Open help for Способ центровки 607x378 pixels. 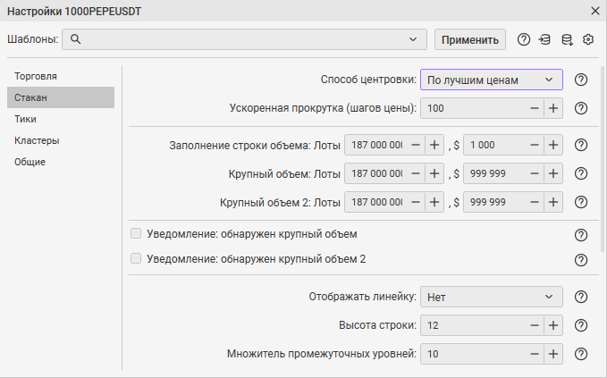click(x=580, y=80)
